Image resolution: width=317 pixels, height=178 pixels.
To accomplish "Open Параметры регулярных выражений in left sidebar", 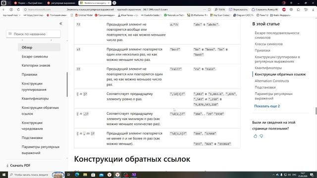I will (41, 150).
